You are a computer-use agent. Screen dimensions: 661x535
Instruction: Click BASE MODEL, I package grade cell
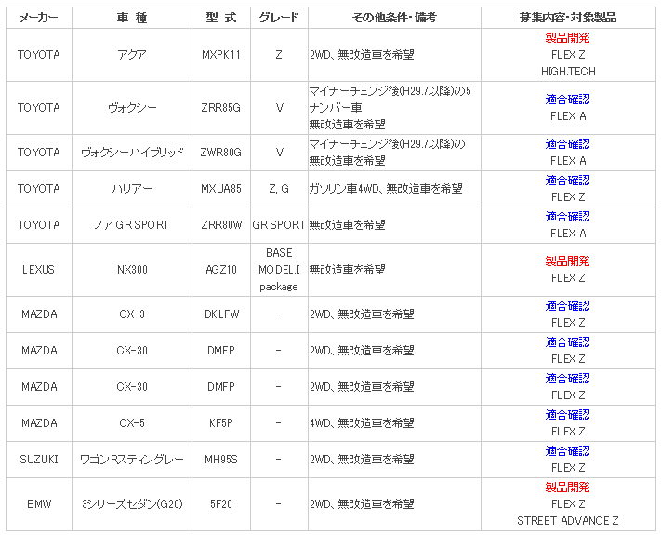(x=279, y=270)
